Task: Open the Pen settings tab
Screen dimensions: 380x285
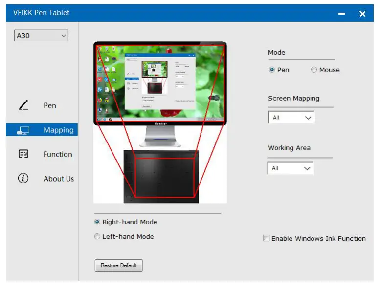Action: click(42, 105)
